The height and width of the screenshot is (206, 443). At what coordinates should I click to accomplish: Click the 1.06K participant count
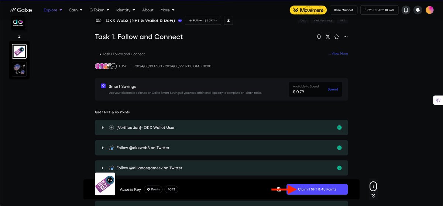coord(123,66)
